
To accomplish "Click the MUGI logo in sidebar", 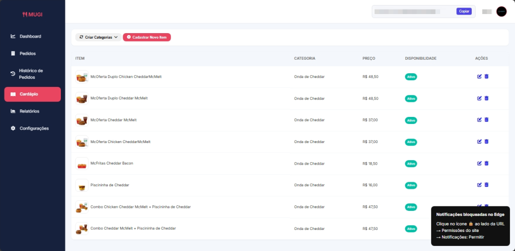I will pyautogui.click(x=32, y=15).
